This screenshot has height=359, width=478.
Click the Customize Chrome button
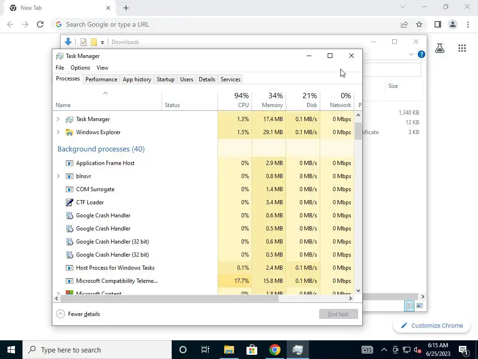[x=432, y=326]
